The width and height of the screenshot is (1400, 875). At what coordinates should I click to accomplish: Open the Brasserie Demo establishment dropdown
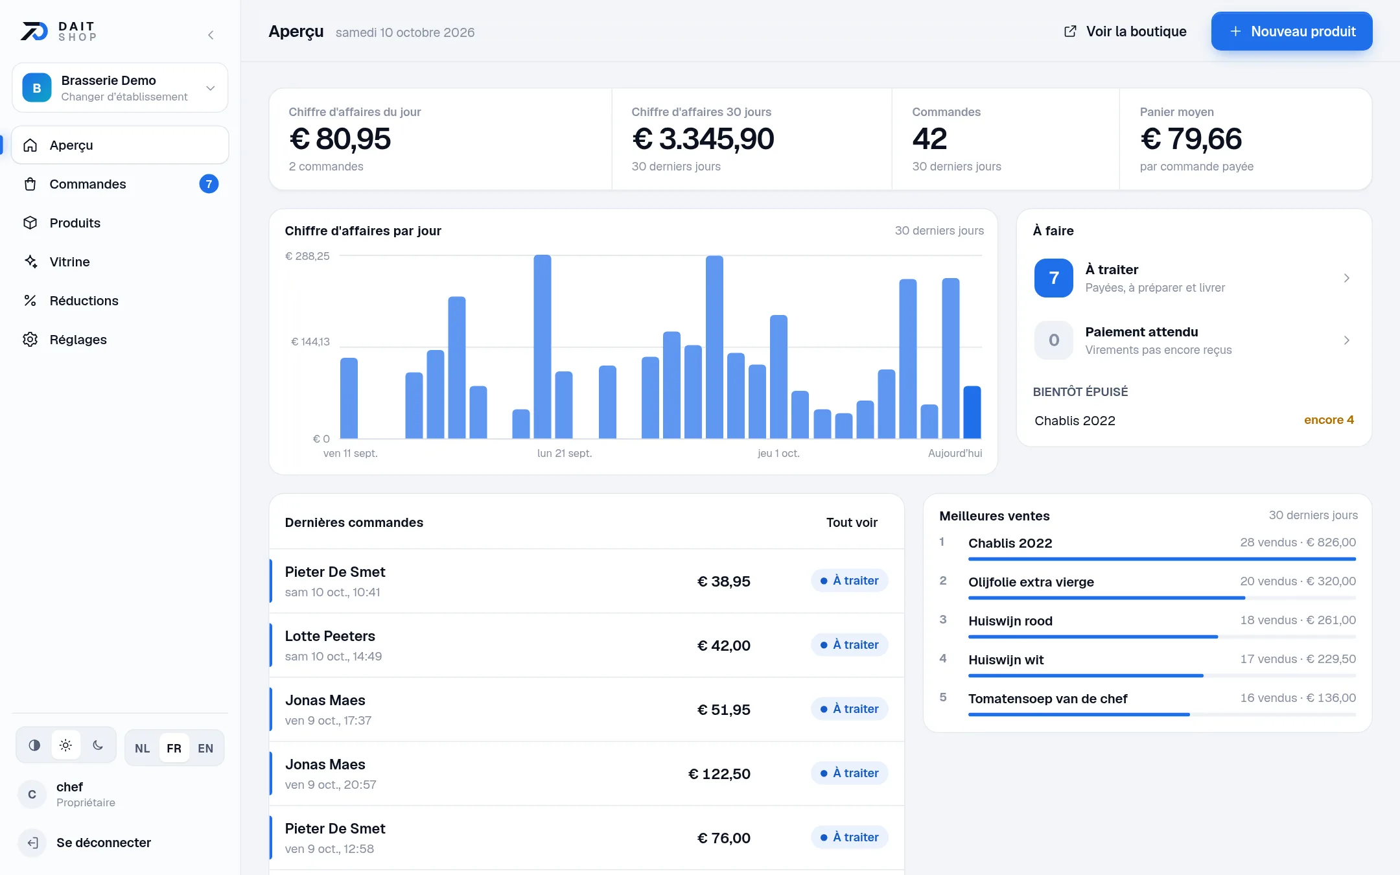point(120,87)
